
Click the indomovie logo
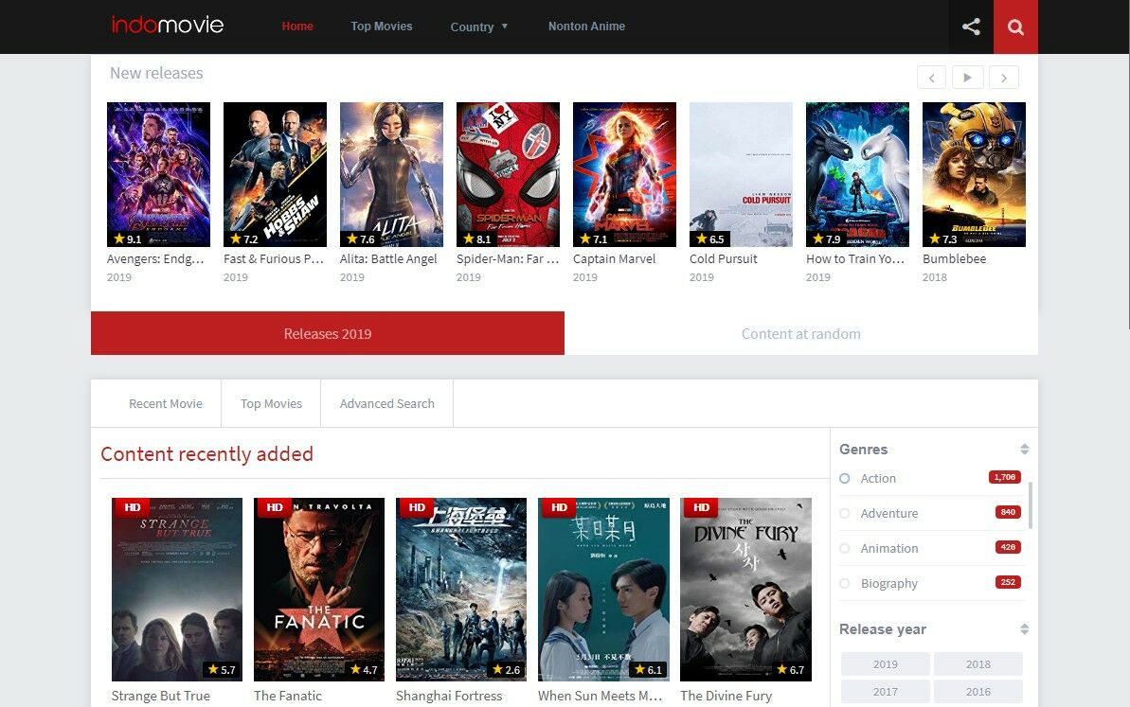tap(168, 26)
